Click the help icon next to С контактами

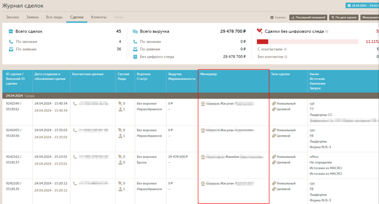tap(286, 49)
